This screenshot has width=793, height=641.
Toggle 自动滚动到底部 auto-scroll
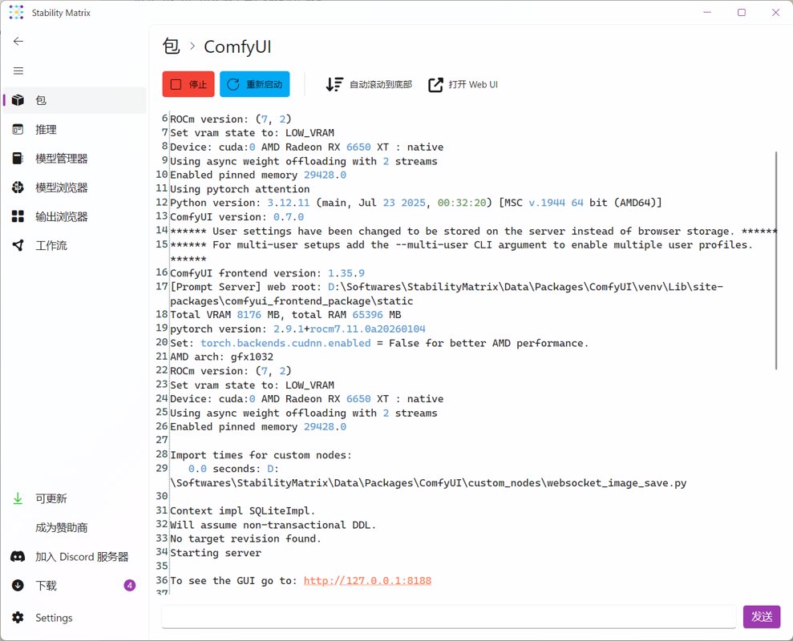[369, 84]
